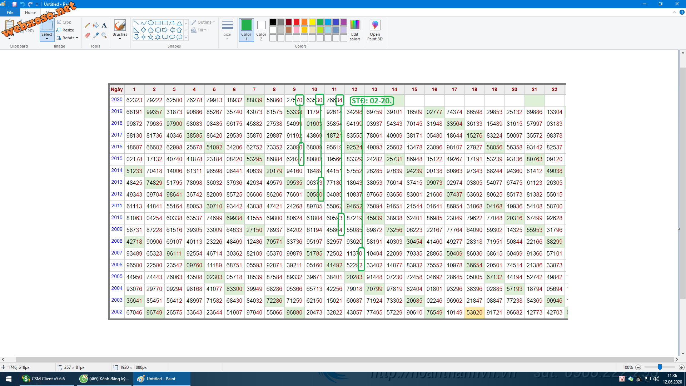Pick the Pentagon shape

click(x=150, y=30)
